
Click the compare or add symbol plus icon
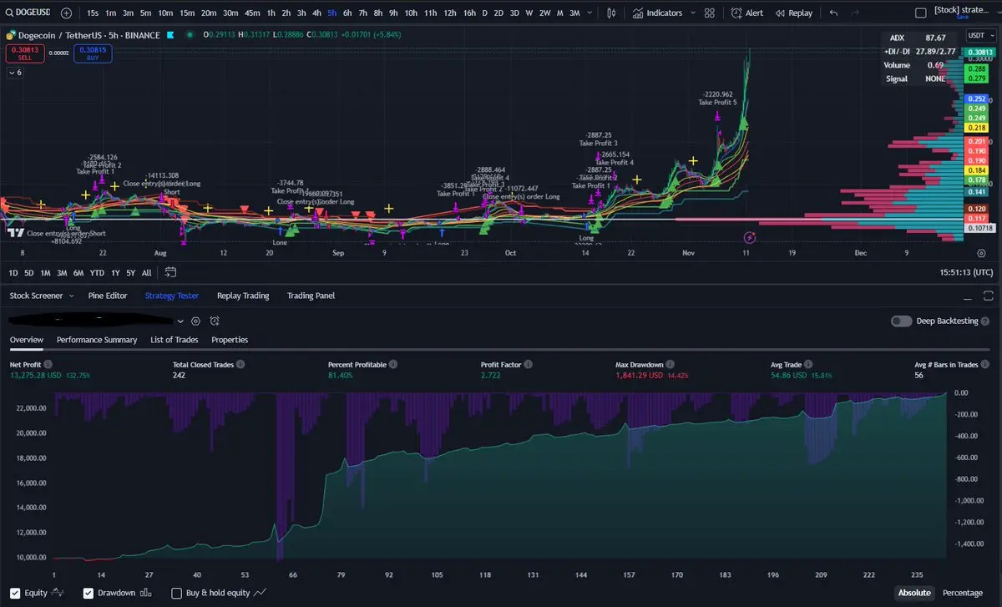click(x=66, y=13)
